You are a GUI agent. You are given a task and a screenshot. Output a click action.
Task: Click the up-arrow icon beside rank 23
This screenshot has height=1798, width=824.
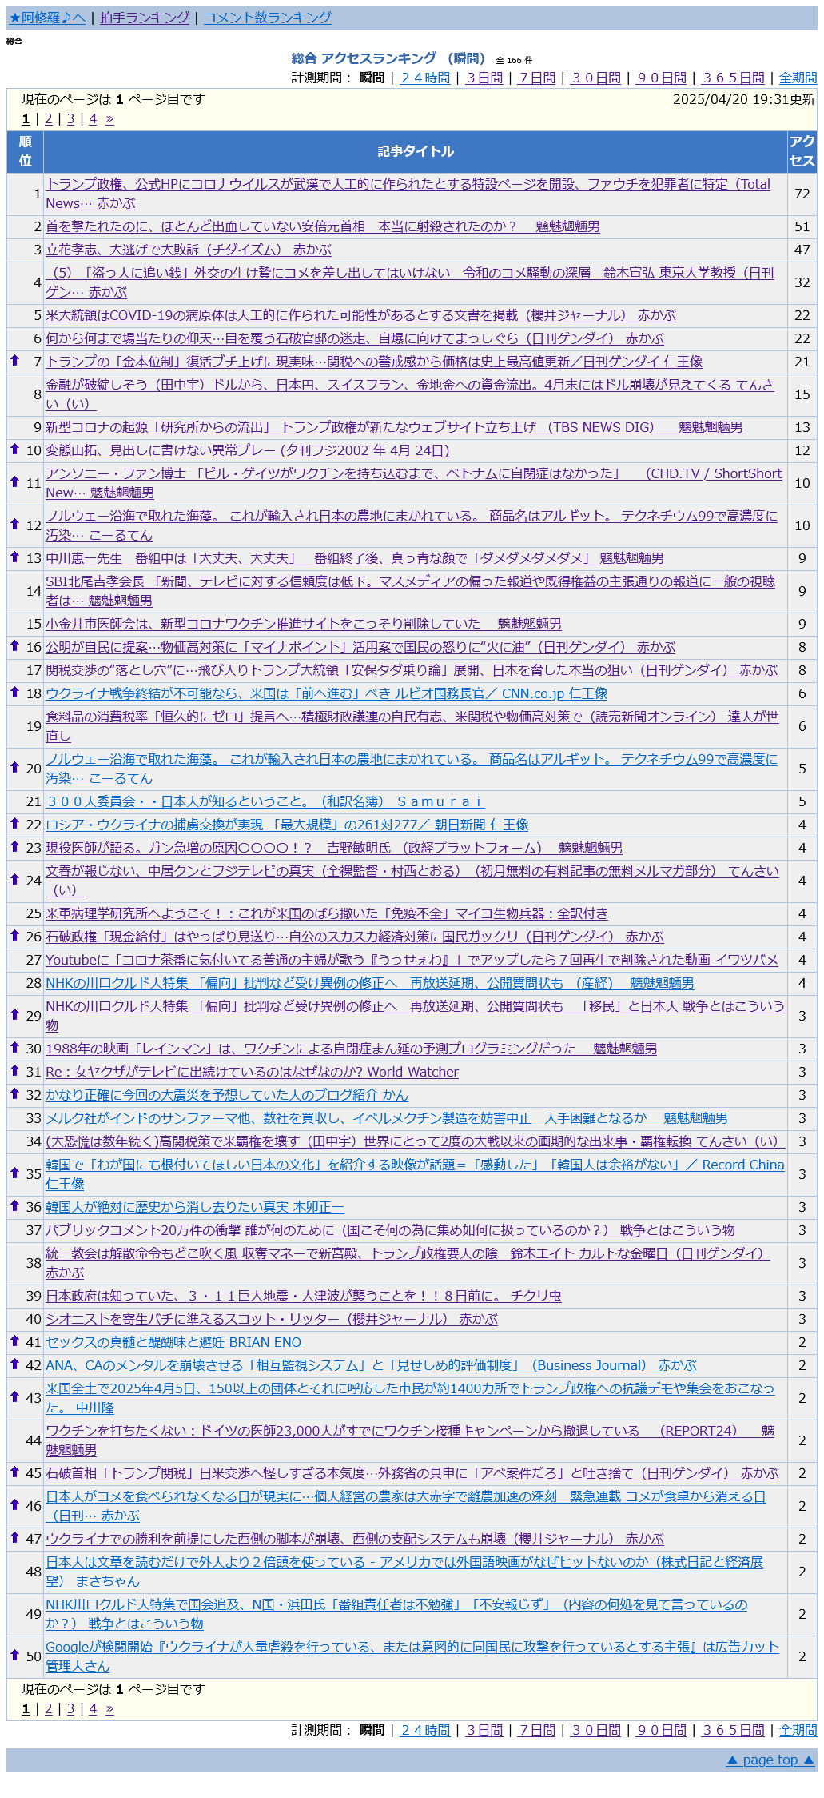click(x=14, y=846)
